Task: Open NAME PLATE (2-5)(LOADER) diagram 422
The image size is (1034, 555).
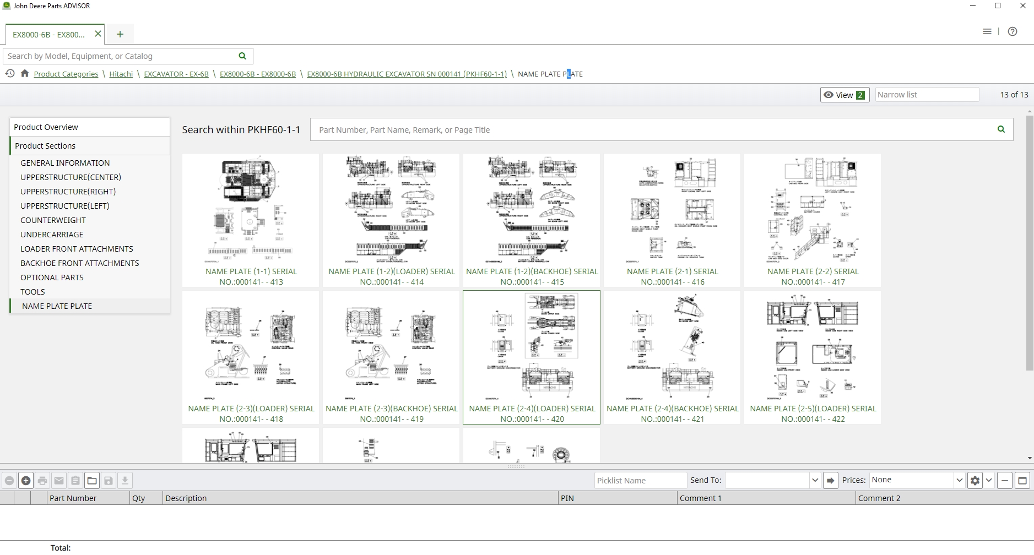Action: click(x=813, y=357)
